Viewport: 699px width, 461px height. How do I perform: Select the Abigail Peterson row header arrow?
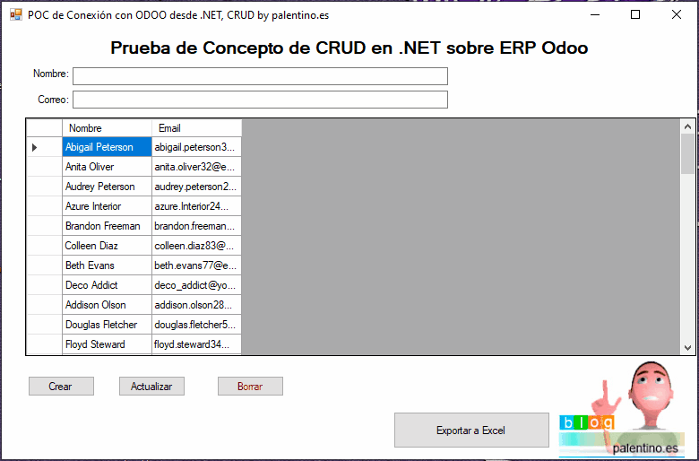[44, 147]
